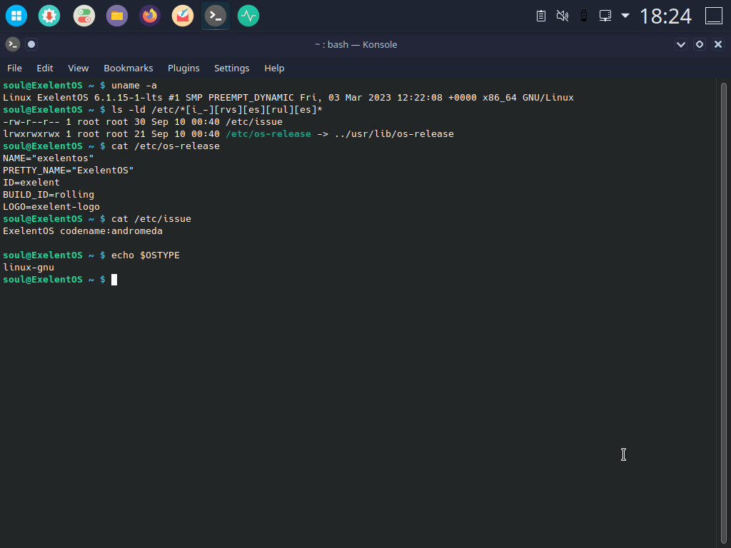Launch the software installer app in panel

[x=49, y=16]
